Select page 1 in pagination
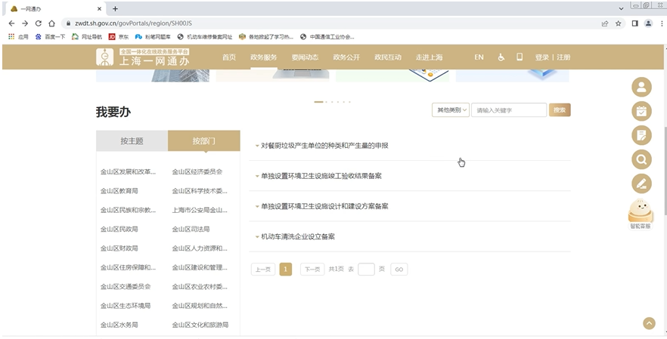 (x=286, y=270)
